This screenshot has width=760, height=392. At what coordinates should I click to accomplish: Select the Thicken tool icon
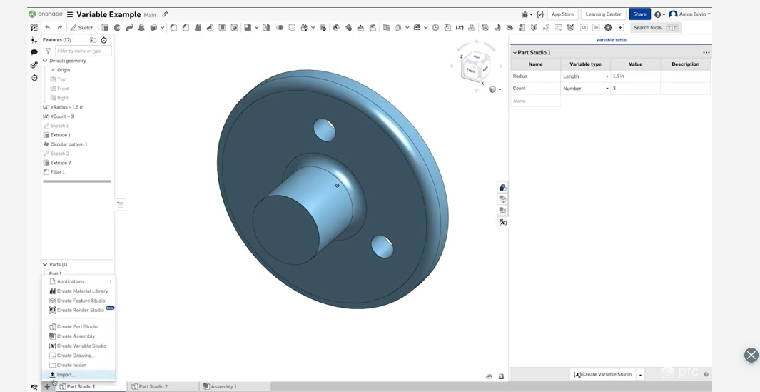coord(153,28)
